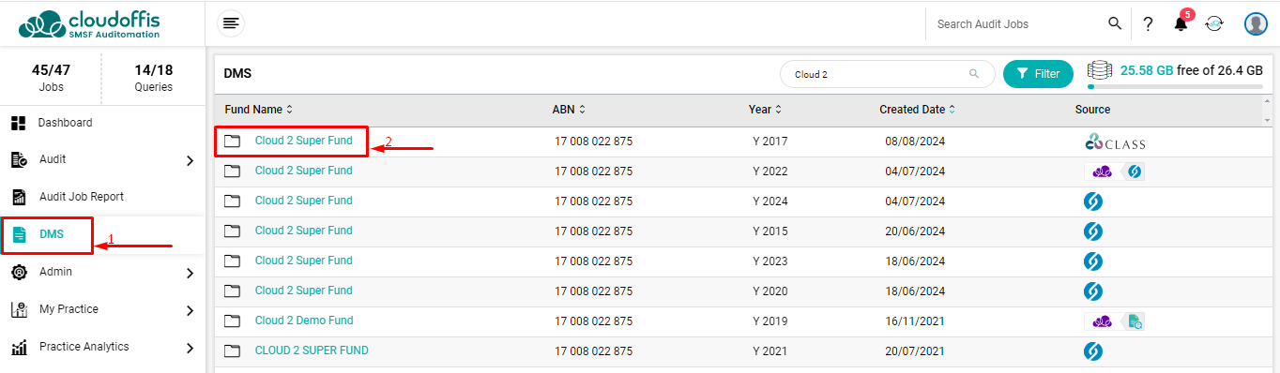The width and height of the screenshot is (1280, 373).
Task: Click the Audit icon in sidebar
Action: point(19,160)
